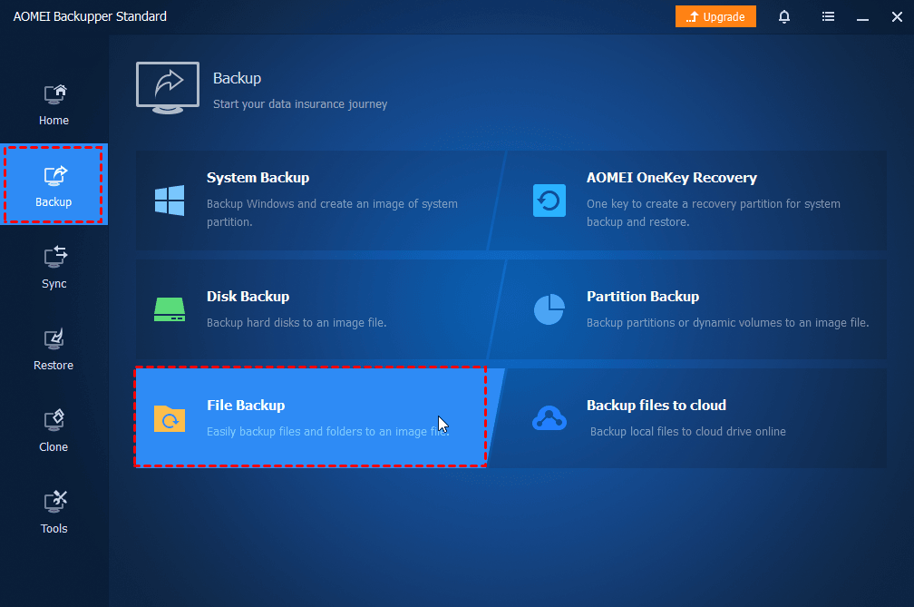Open the notifications bell
This screenshot has height=607, width=914.
tap(784, 16)
